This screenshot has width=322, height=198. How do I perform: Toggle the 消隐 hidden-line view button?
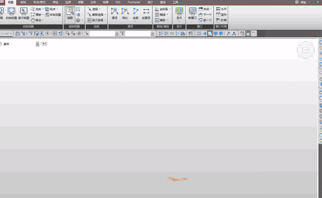tap(70, 13)
